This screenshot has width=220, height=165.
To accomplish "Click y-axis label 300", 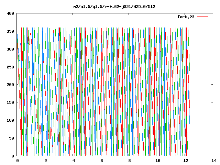I will (10, 49).
